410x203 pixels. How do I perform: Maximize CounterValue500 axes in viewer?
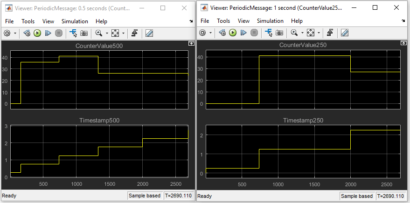(191, 44)
